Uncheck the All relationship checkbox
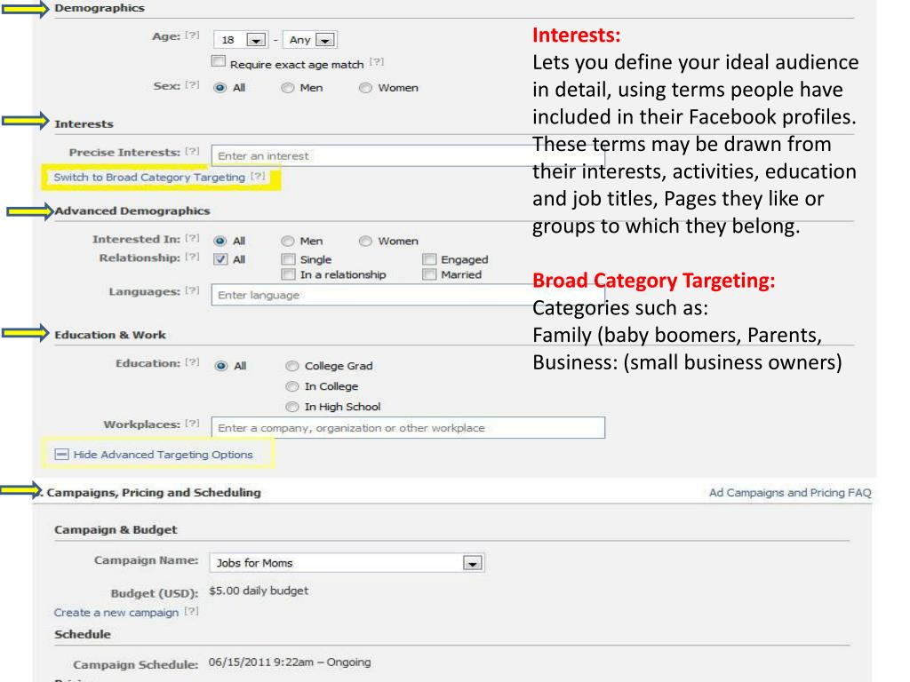Screen dimensions: 910x682 click(220, 259)
